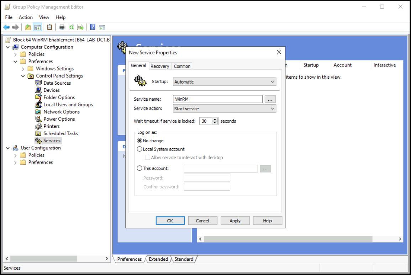Enable the This account option
The image size is (411, 275).
[x=139, y=168]
